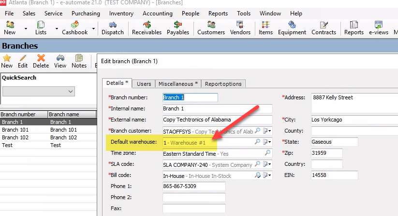Click the Phone 1 field
Screen dimensions: 398x216
tap(194, 186)
